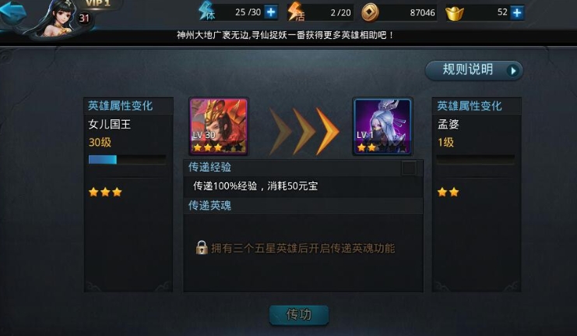Tap the gold ingot currency icon
Image resolution: width=577 pixels, height=336 pixels.
point(455,13)
